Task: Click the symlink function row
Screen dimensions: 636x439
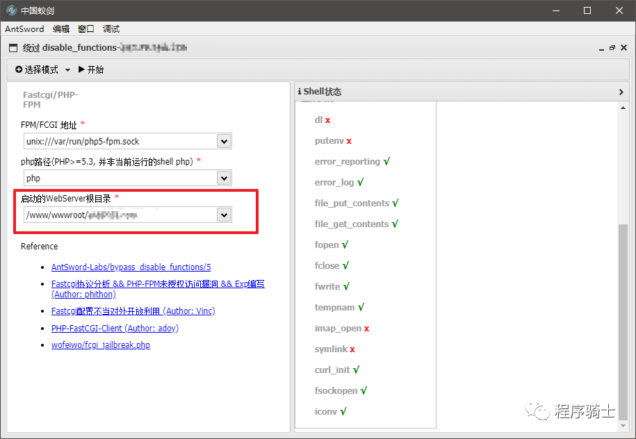Action: (335, 349)
